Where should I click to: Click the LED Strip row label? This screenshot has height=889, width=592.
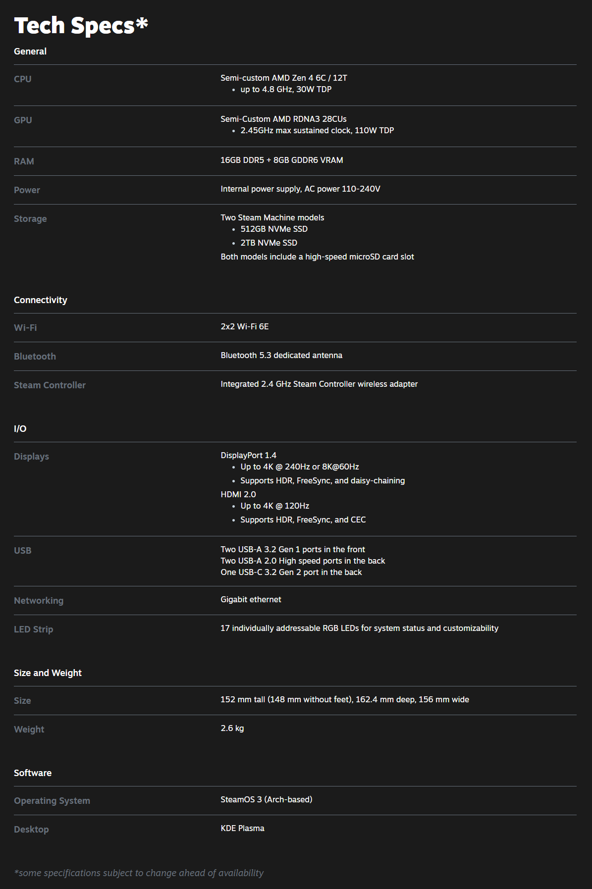coord(33,629)
